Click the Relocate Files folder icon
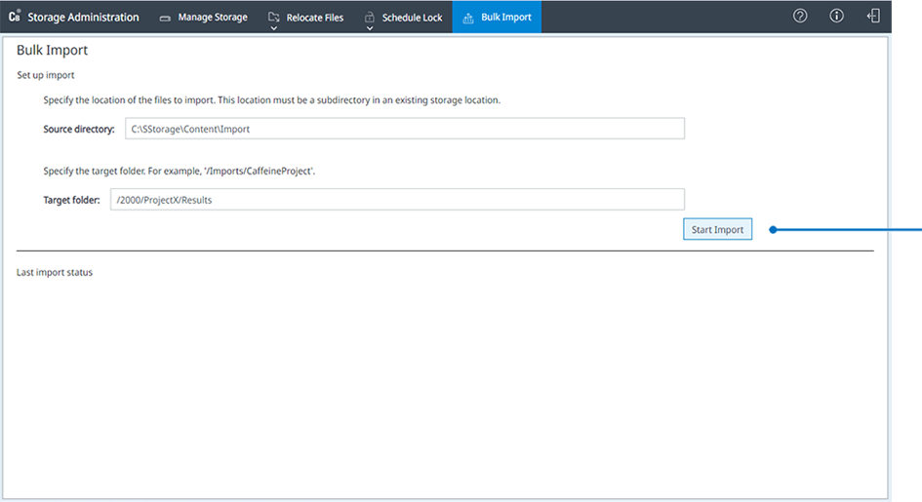The image size is (922, 502). (274, 17)
